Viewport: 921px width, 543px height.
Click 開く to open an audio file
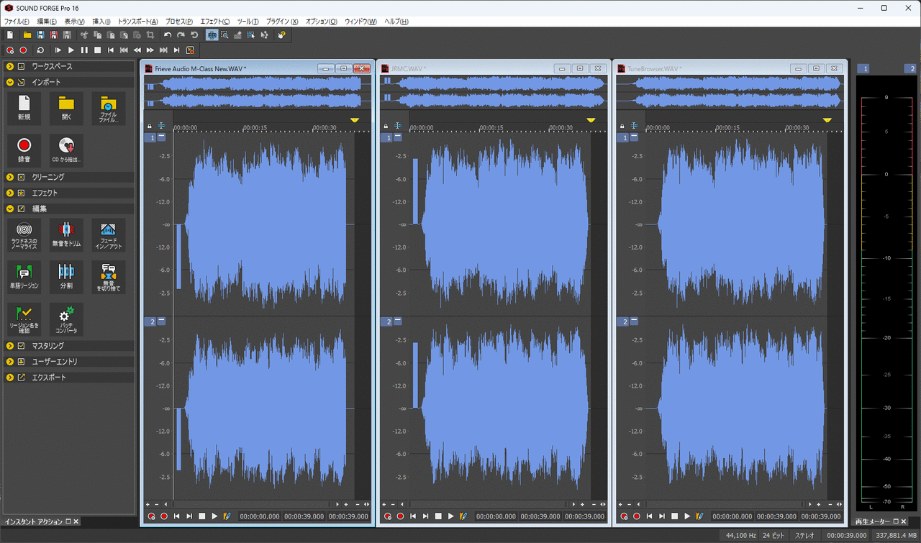tap(65, 109)
